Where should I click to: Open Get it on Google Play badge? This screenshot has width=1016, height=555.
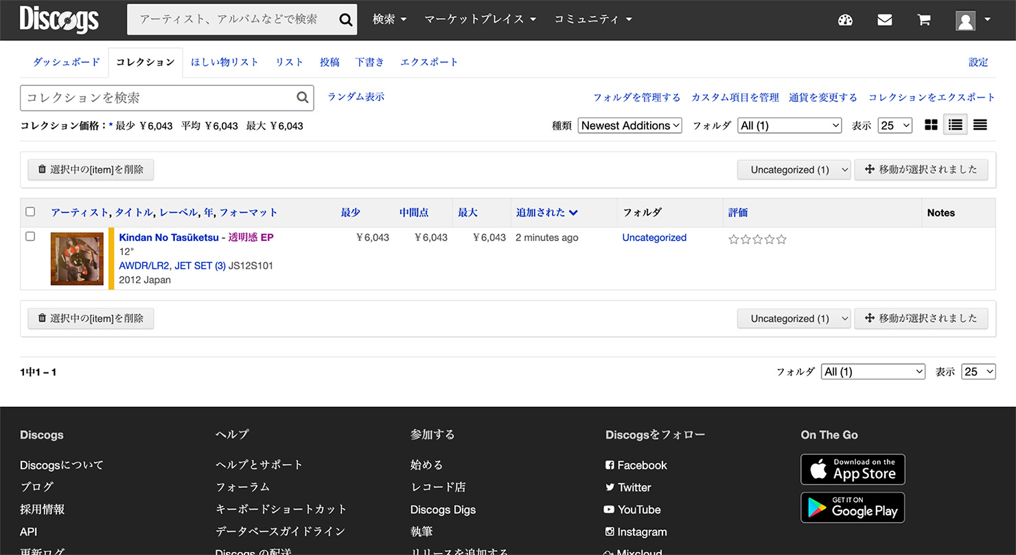[853, 508]
